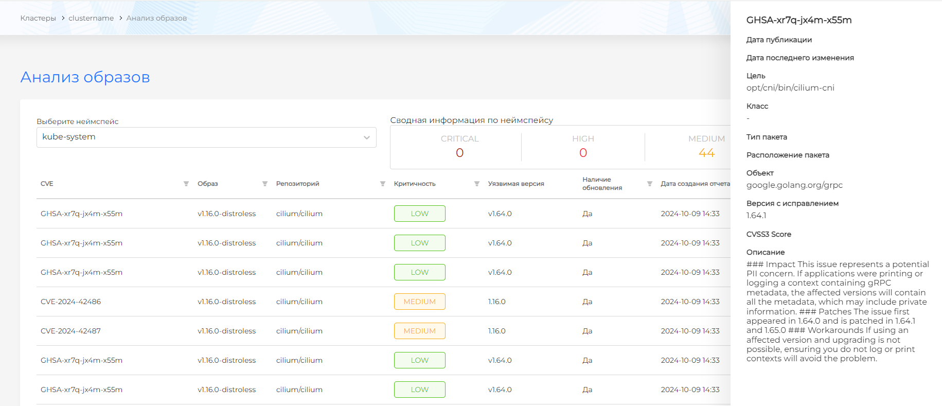Filter by Критичность using its funnel icon

(x=477, y=184)
